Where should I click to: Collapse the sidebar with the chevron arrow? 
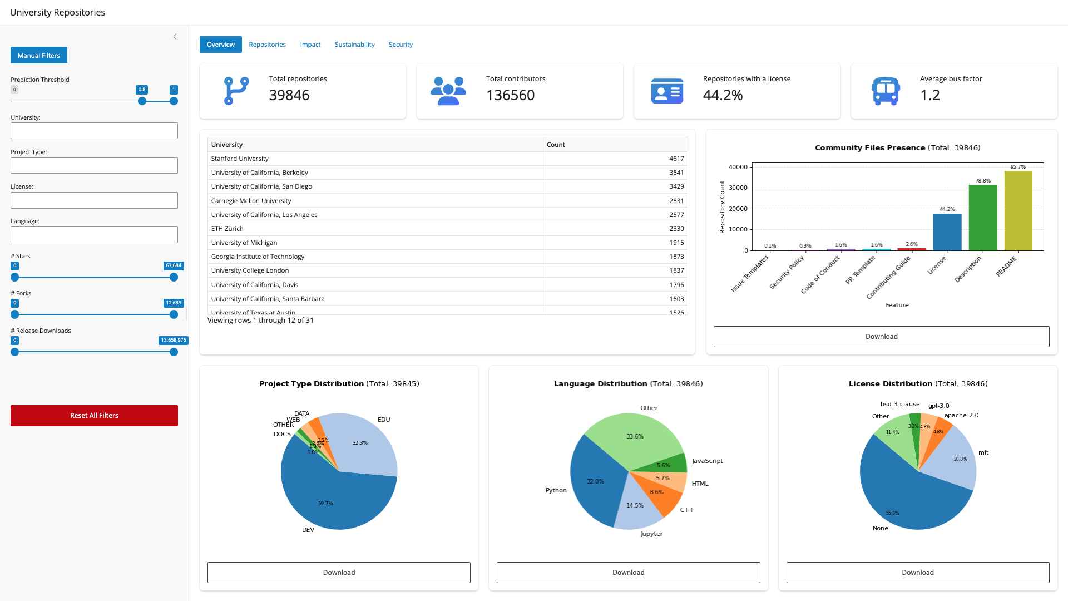click(x=175, y=37)
